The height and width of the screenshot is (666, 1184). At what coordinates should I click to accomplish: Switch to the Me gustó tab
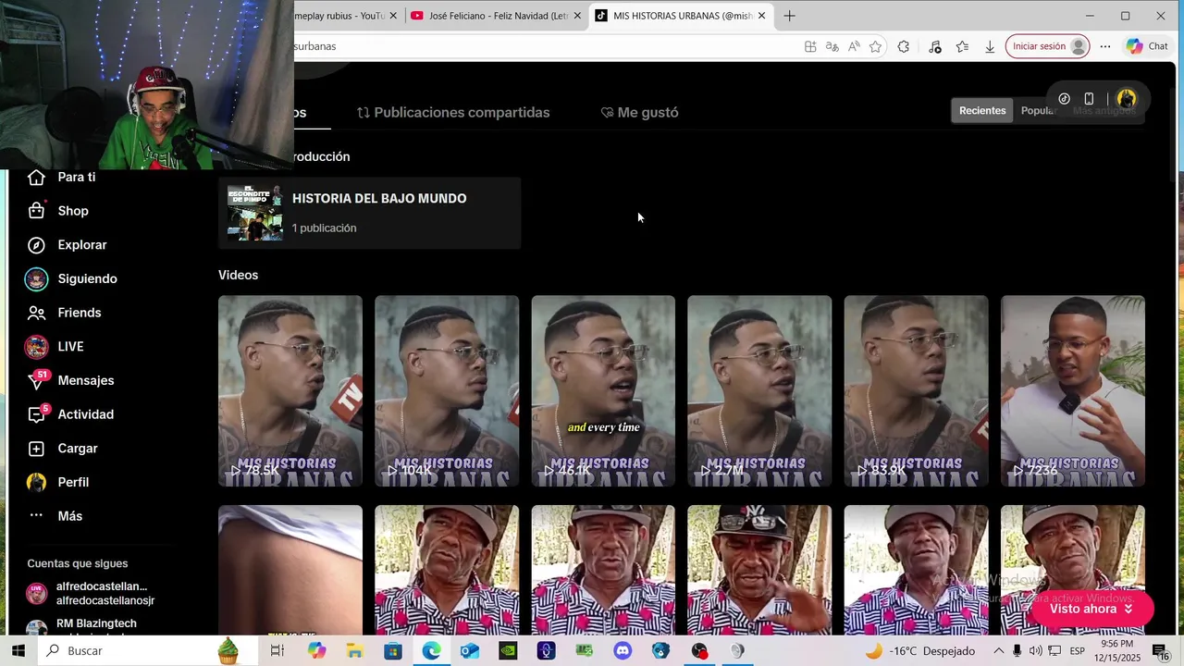pos(639,112)
